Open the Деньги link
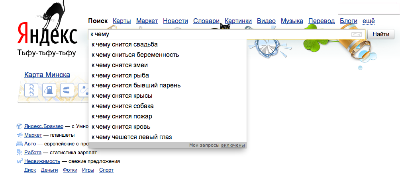Image resolution: width=400 pixels, height=182 pixels. click(49, 170)
